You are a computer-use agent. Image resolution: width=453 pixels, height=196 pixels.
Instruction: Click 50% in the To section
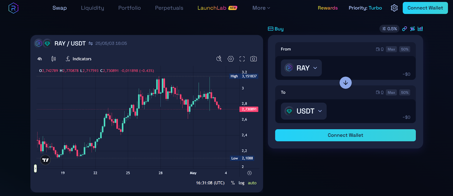pos(405,92)
